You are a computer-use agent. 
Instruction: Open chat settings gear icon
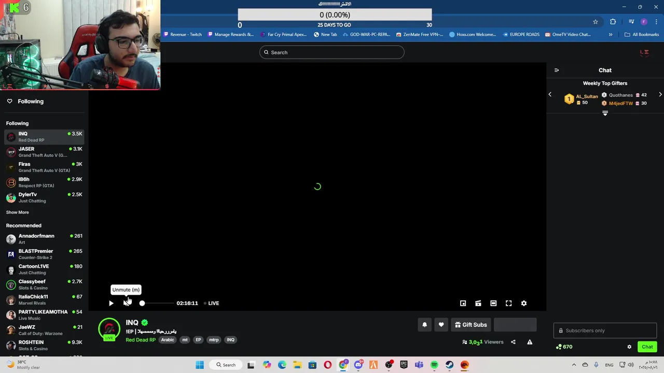point(629,347)
